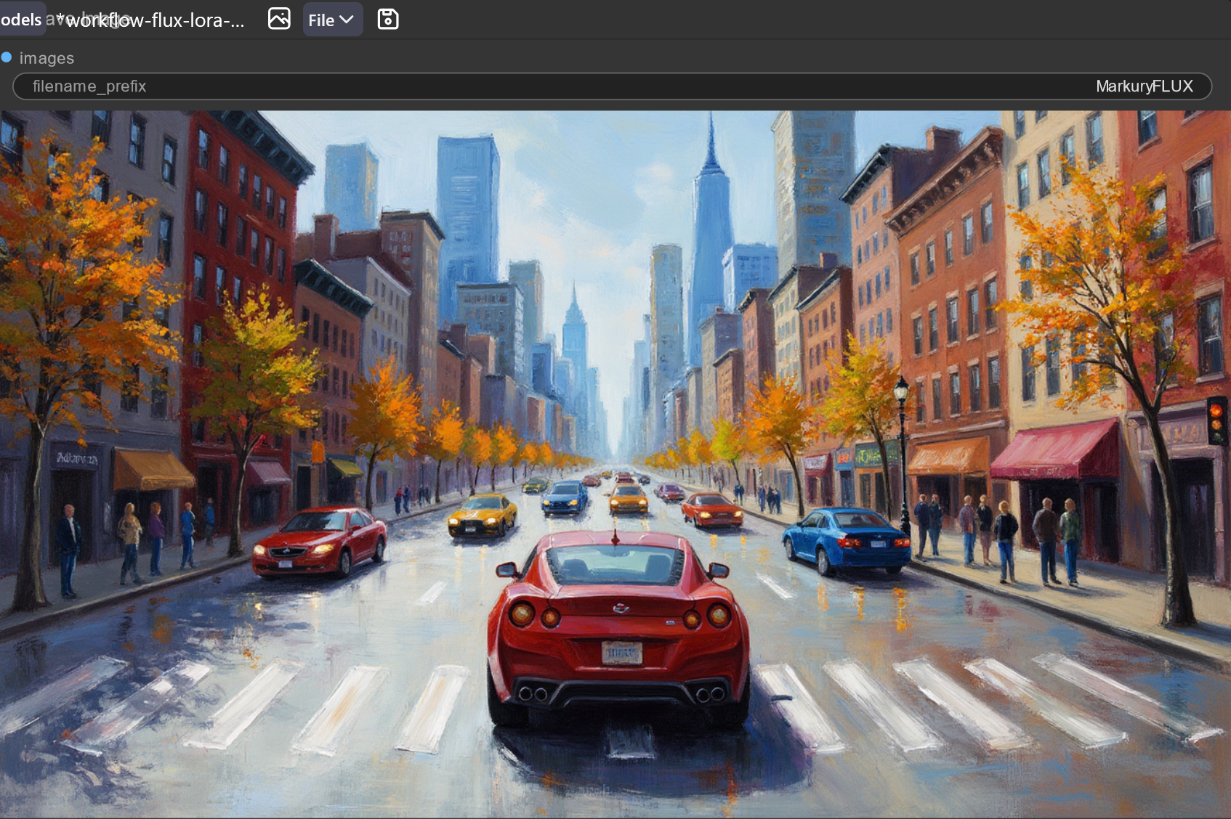1231x819 pixels.
Task: Select the MarkuryFLUX prefix value
Action: click(1144, 86)
